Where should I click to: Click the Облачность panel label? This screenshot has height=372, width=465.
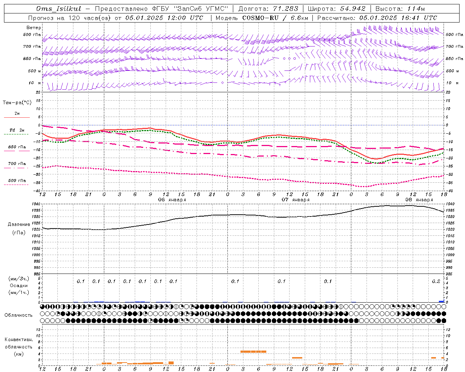(x=19, y=315)
